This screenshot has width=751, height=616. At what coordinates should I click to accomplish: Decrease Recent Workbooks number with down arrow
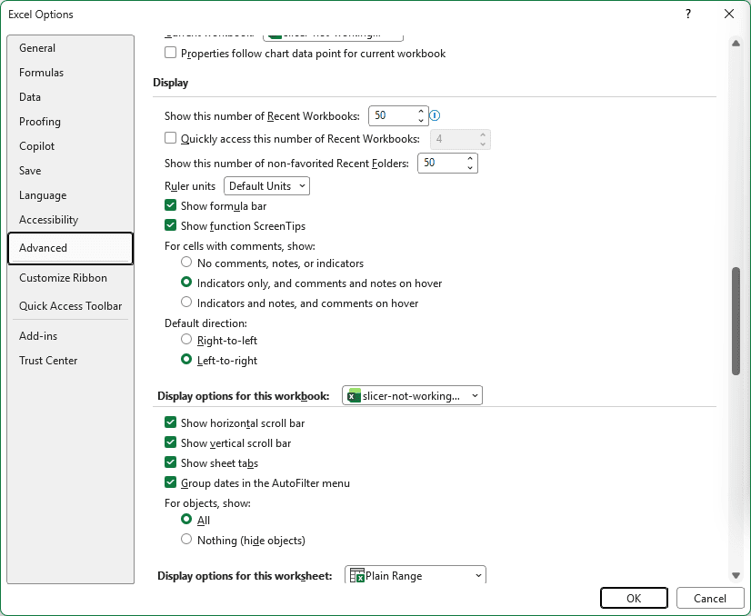pos(421,121)
